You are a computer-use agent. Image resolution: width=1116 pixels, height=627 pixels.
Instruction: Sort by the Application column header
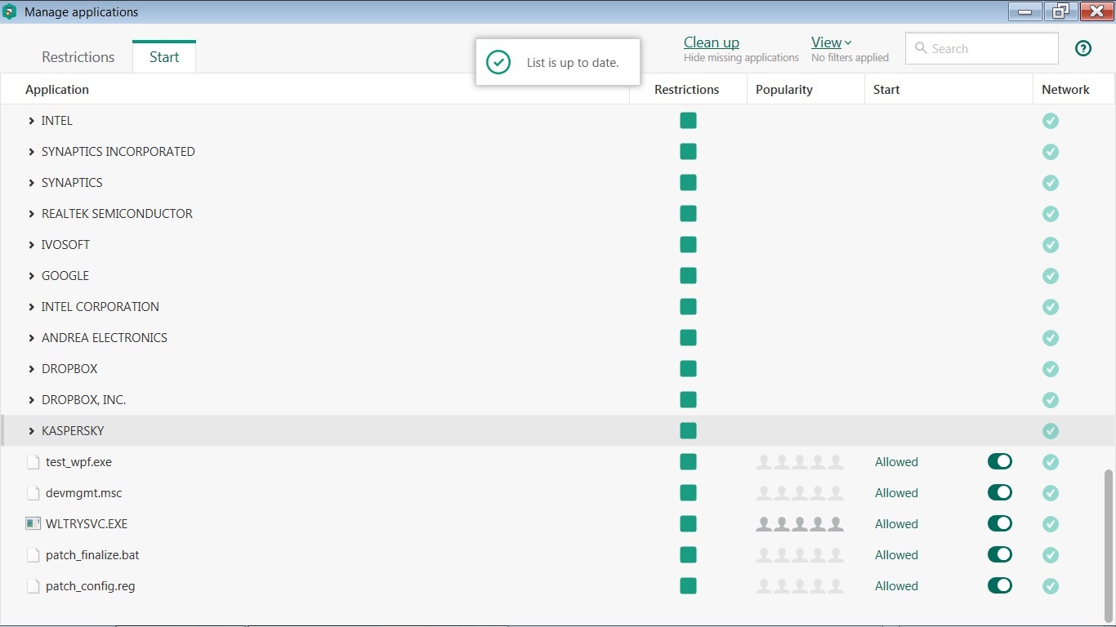pos(57,90)
